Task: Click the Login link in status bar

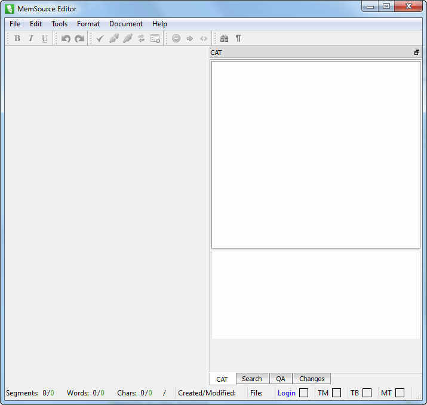Action: [x=287, y=393]
